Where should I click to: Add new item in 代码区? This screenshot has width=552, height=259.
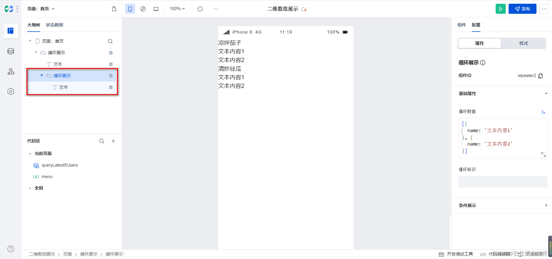(x=113, y=141)
